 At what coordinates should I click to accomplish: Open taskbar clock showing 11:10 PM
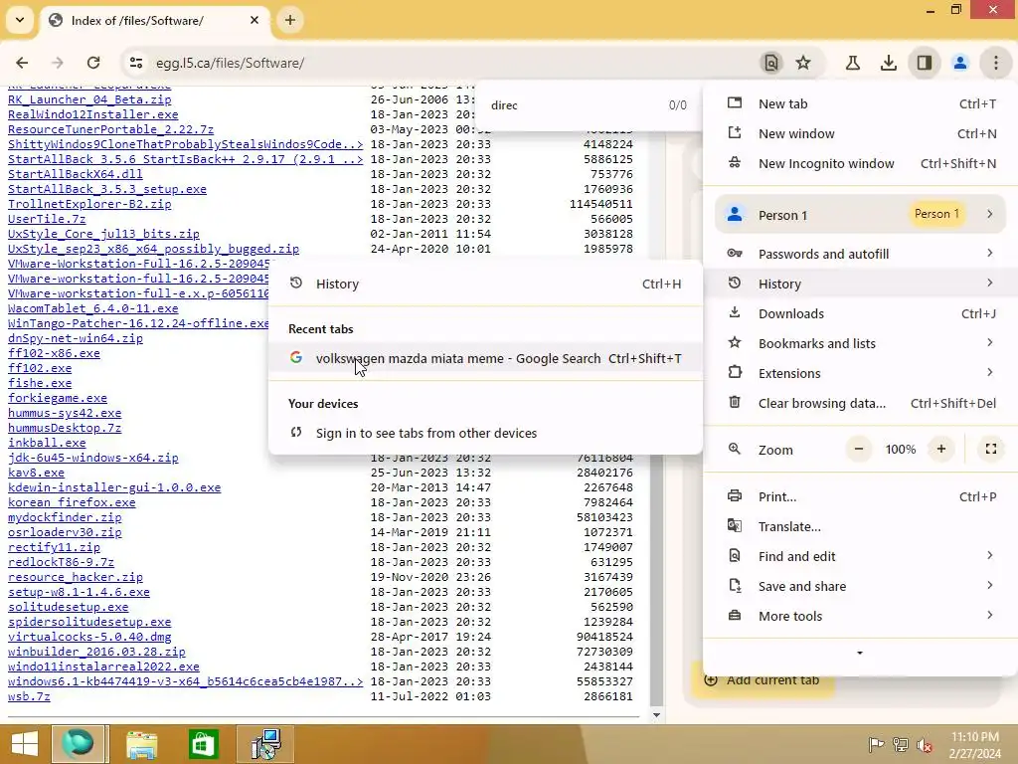point(975,745)
